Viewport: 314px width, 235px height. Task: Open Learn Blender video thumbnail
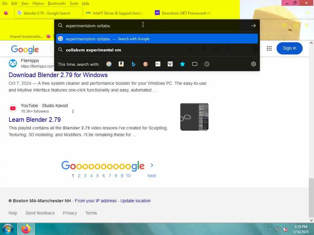click(x=194, y=117)
